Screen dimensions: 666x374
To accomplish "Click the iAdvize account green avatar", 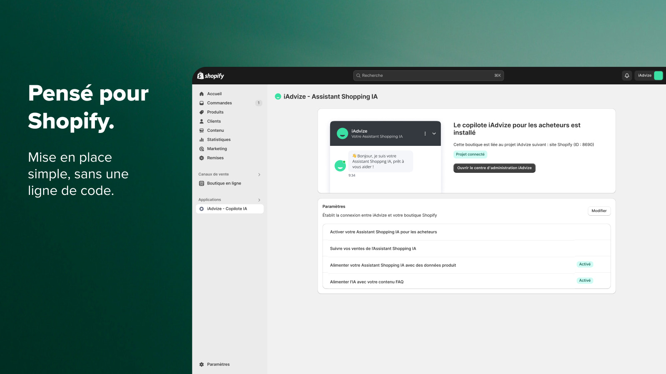I will (658, 76).
